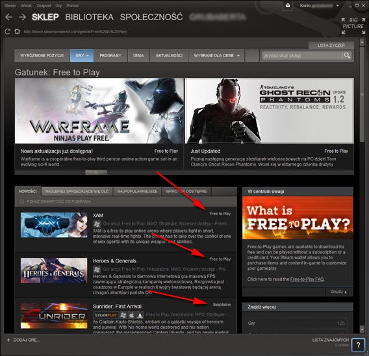Switch to the NAJPOPULARNIEJSZE tab
Viewport: 369px width, 356px height.
tap(137, 191)
